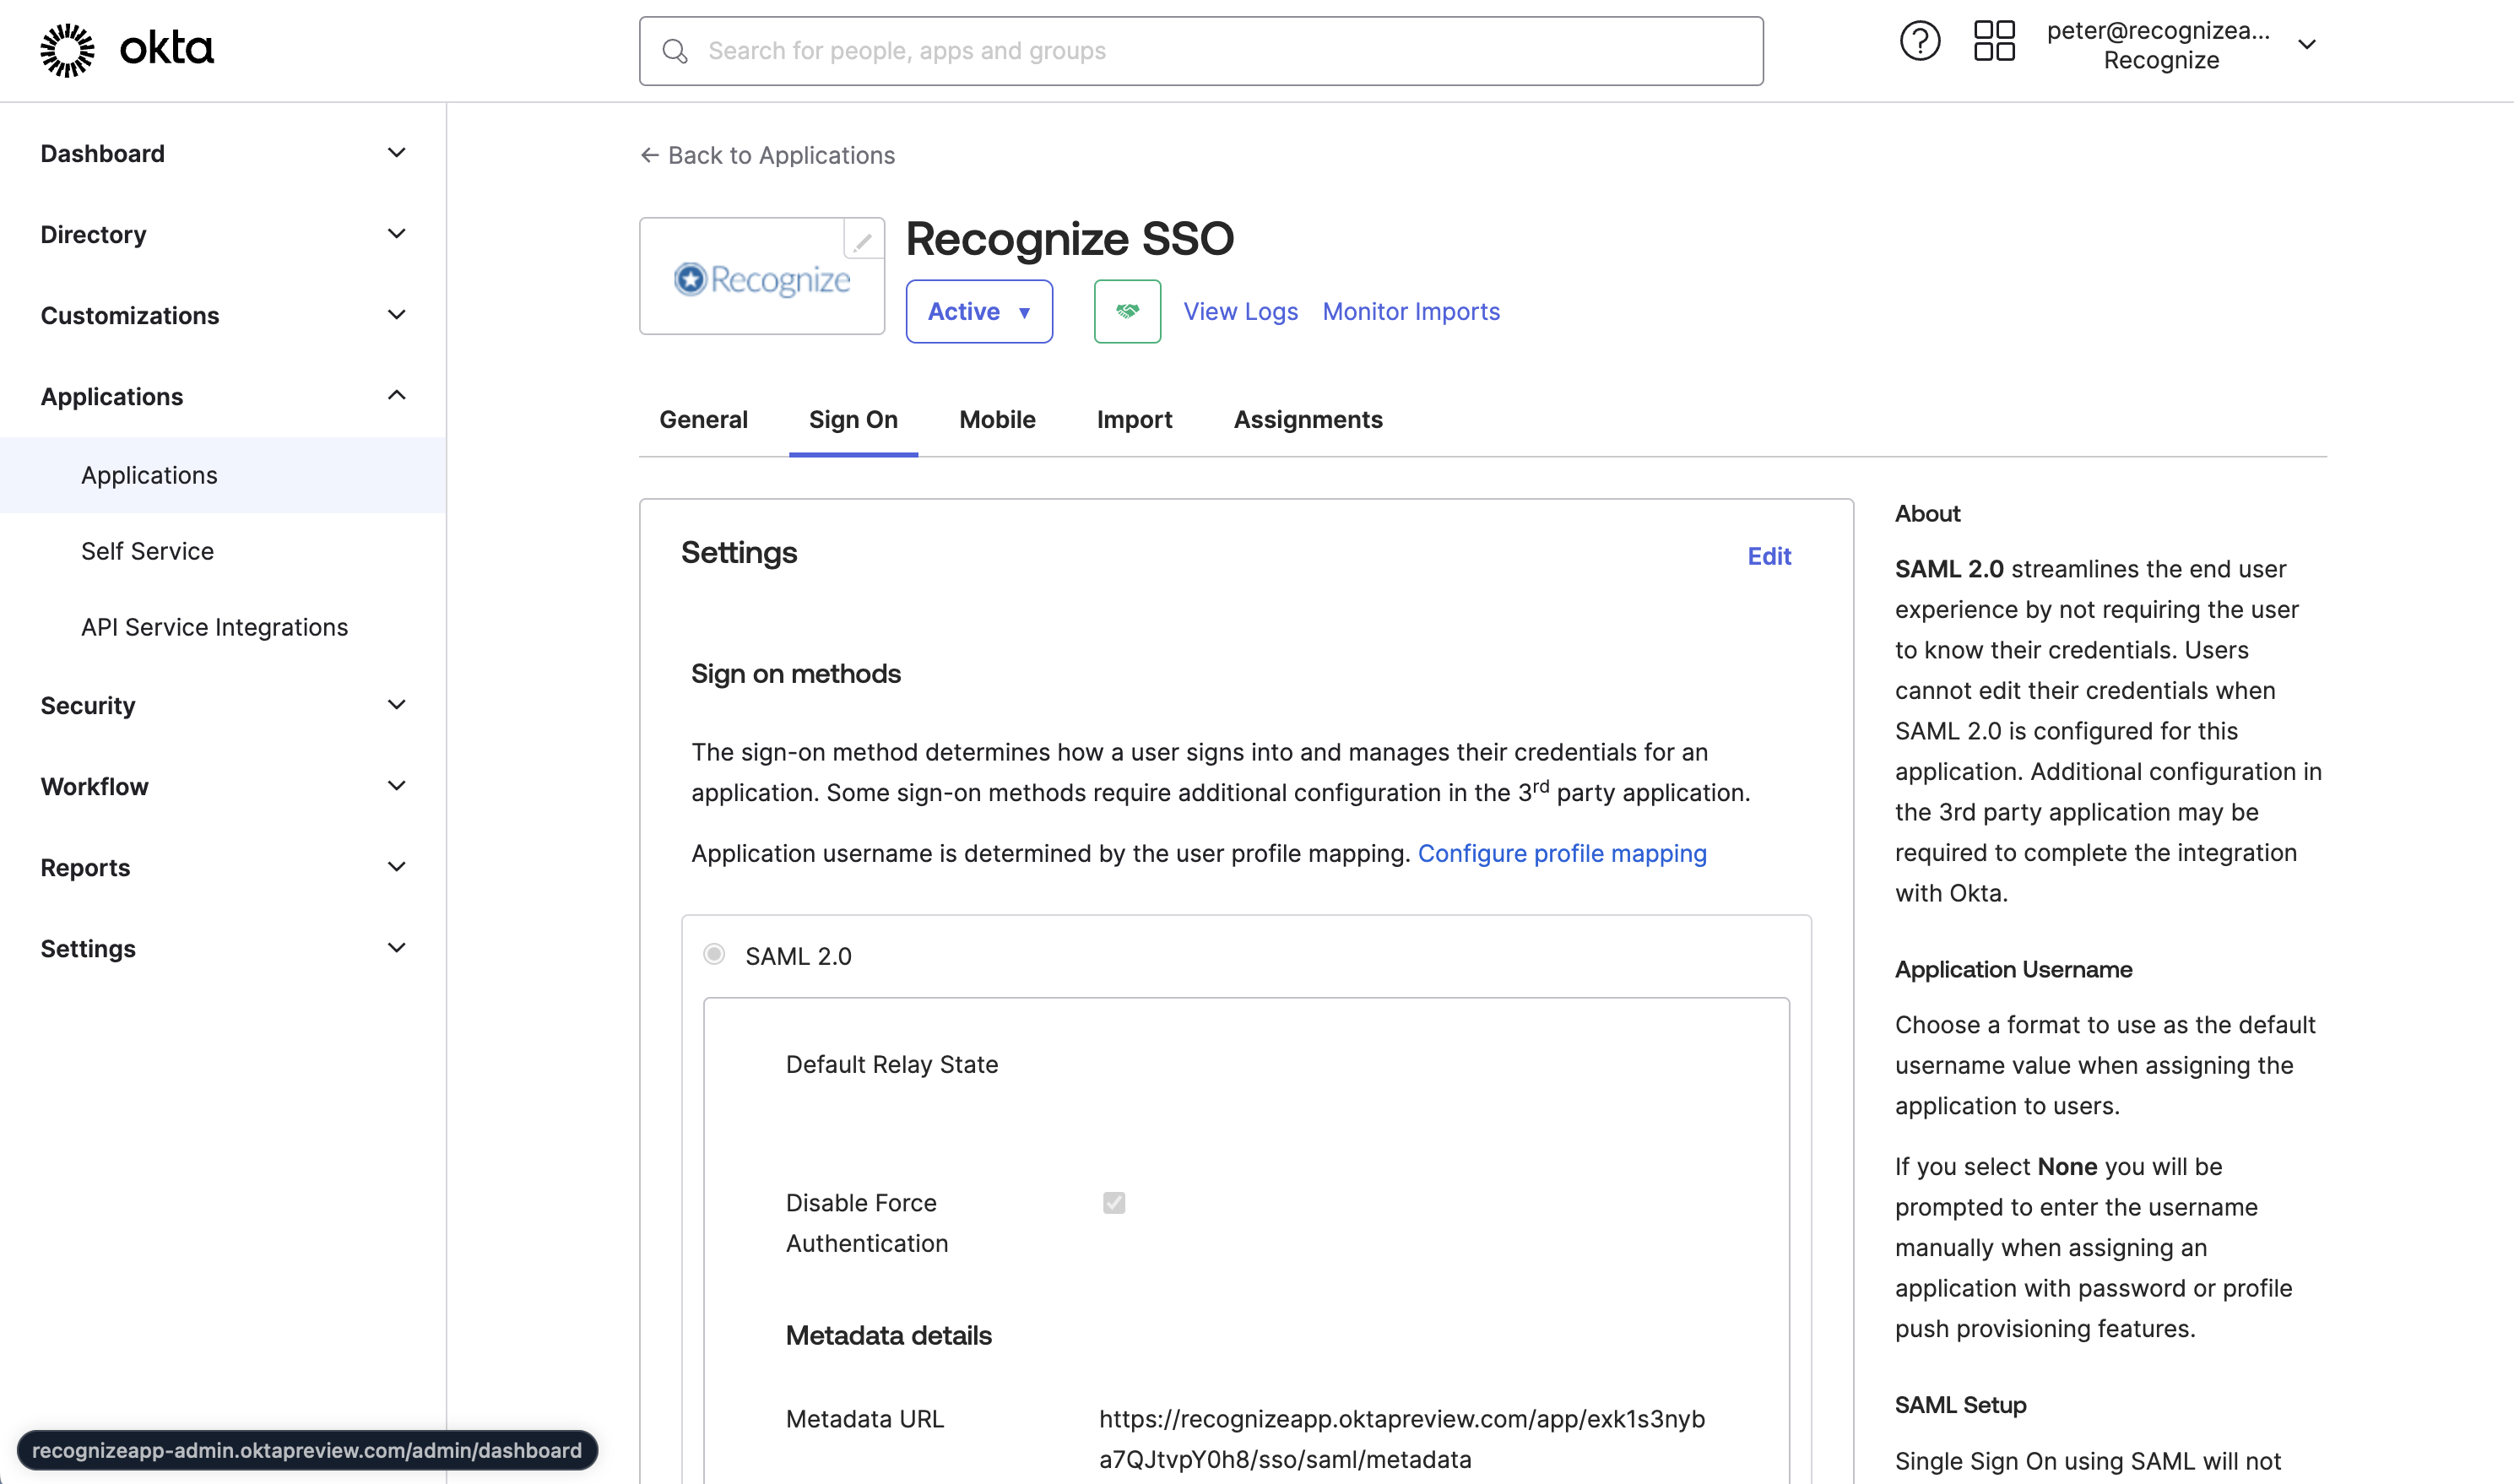Click the peter@recognizea... account name
The width and height of the screenshot is (2514, 1484).
tap(2158, 30)
